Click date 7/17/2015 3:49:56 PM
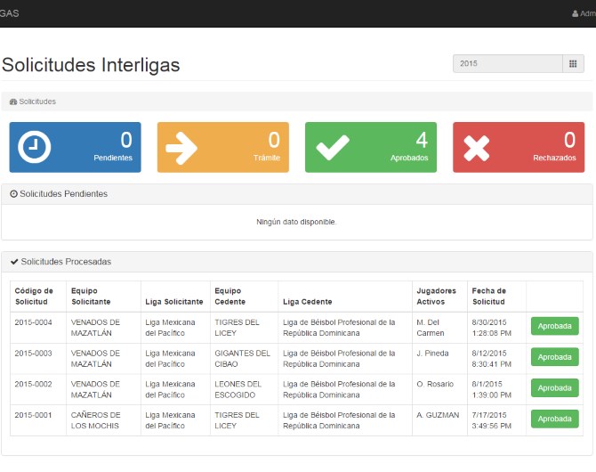The width and height of the screenshot is (596, 472). pos(491,420)
